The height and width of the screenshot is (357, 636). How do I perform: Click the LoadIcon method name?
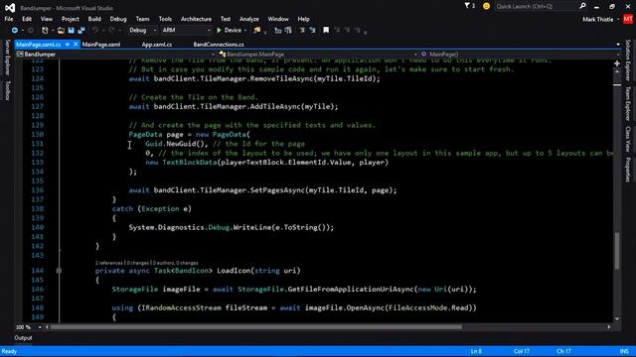click(234, 271)
